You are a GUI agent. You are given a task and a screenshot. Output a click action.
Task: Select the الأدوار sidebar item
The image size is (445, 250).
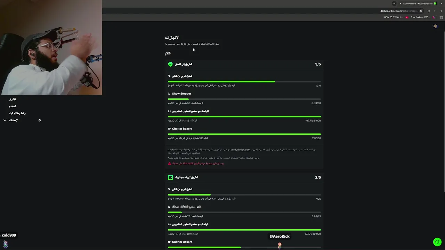[x=13, y=99]
